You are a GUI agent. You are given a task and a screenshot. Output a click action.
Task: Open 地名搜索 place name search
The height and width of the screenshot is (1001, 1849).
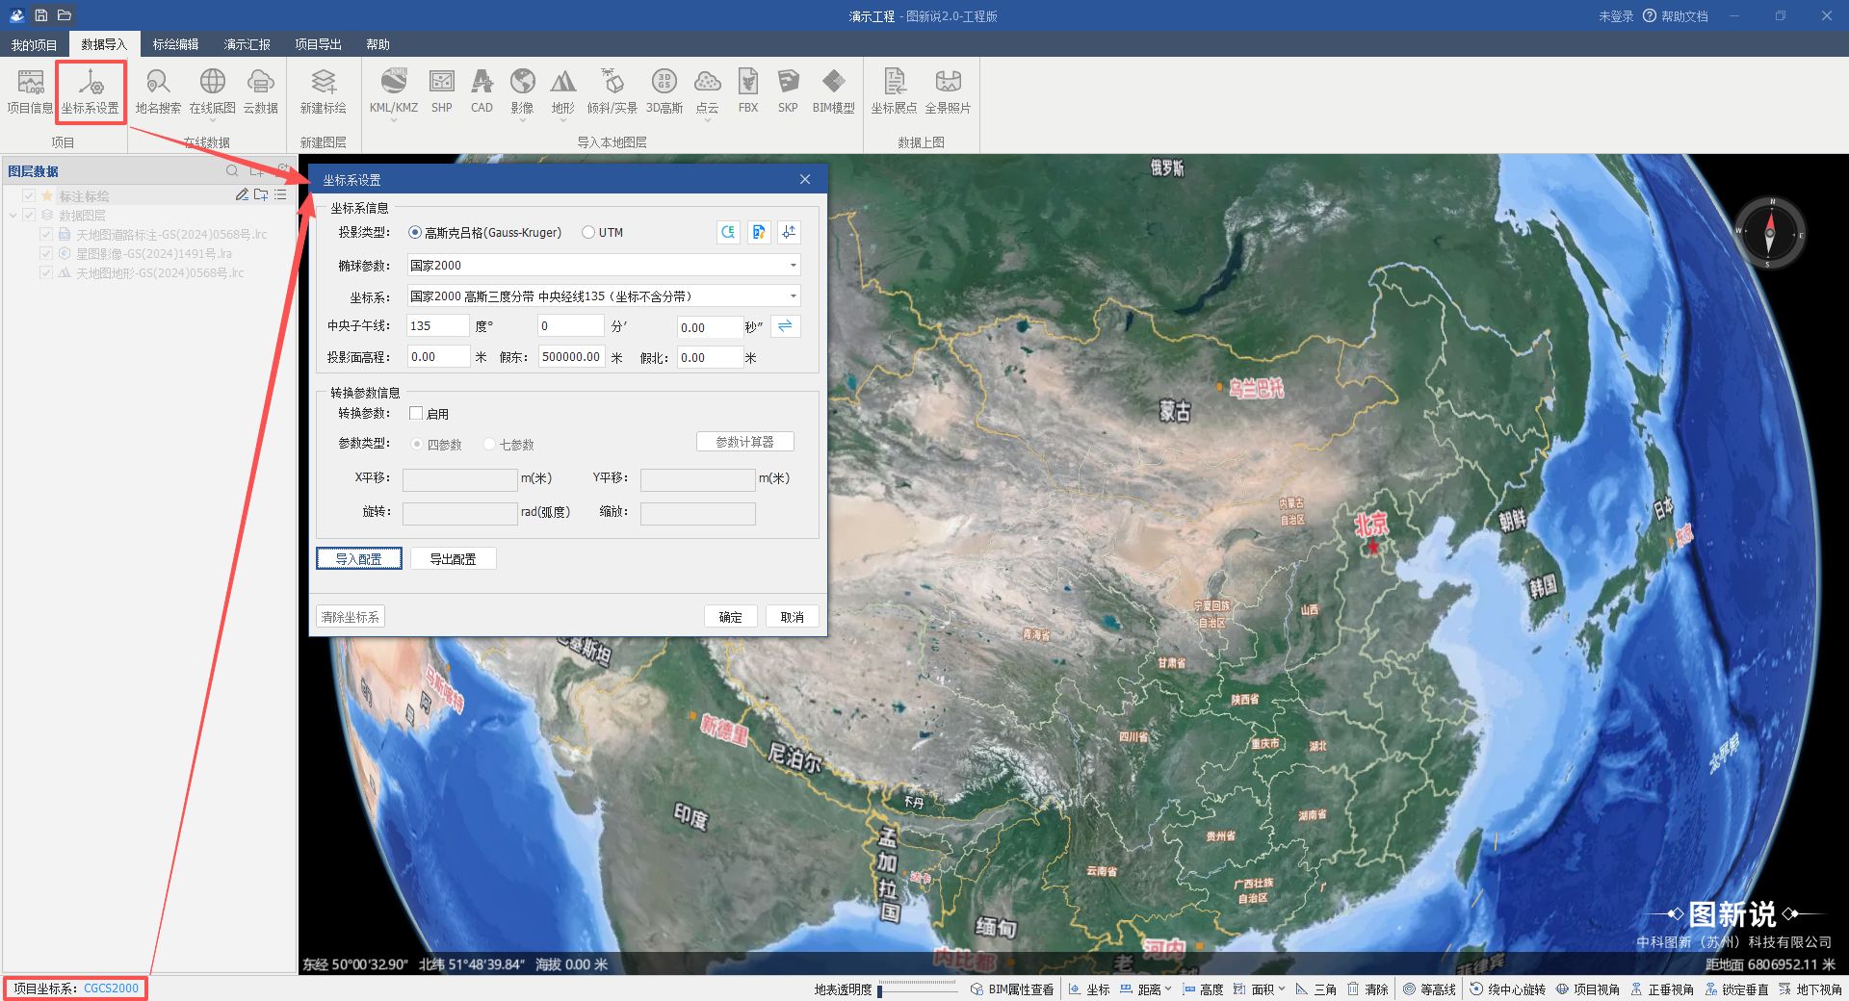pyautogui.click(x=158, y=92)
